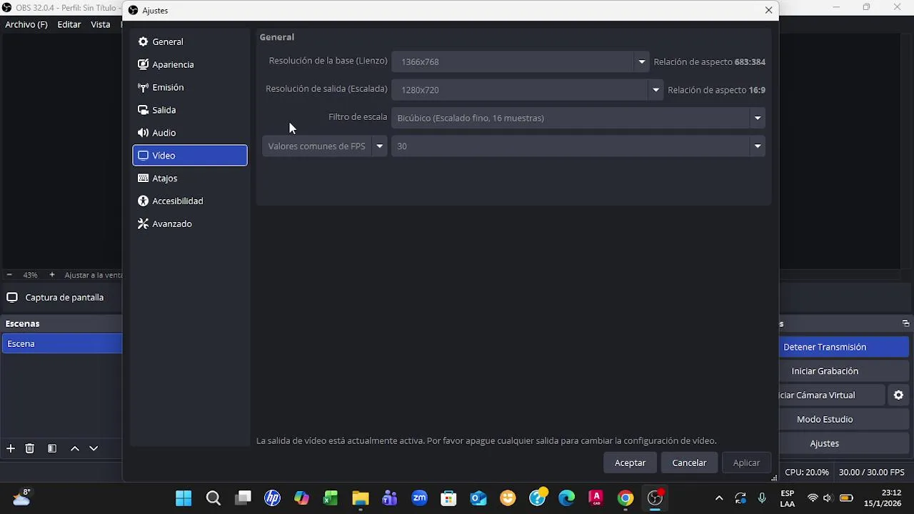Launch Copilot from the taskbar
This screenshot has width=914, height=514.
(x=301, y=498)
